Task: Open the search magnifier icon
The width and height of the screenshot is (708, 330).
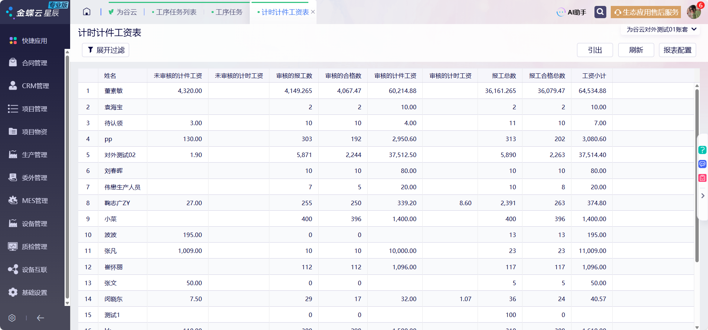Action: tap(600, 12)
